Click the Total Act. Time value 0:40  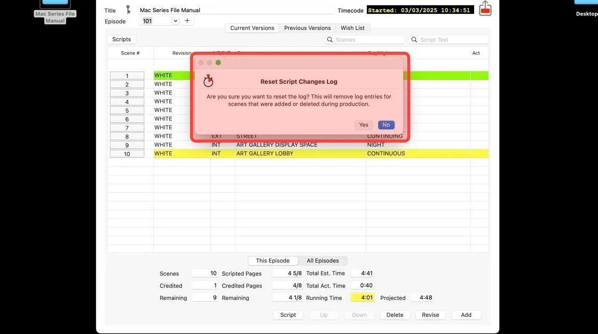(363, 285)
